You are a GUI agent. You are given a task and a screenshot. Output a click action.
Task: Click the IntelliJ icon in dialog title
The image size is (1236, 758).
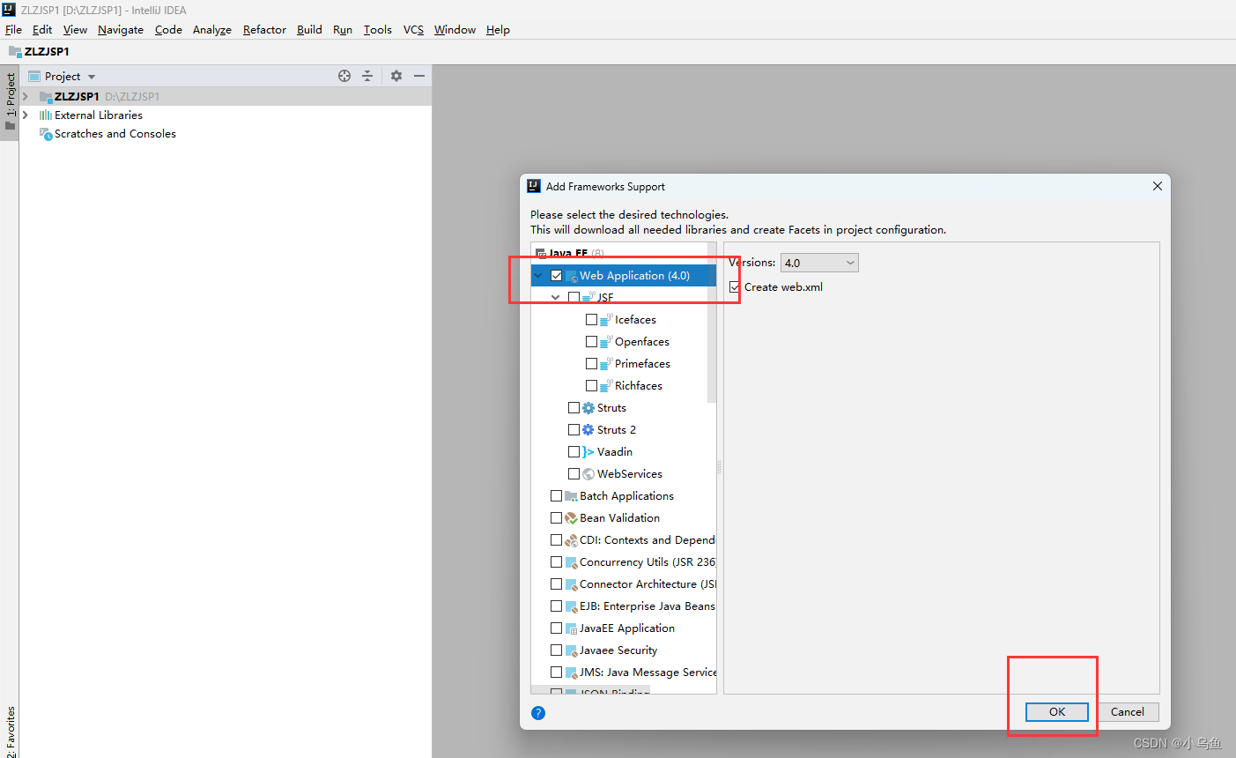coord(534,186)
